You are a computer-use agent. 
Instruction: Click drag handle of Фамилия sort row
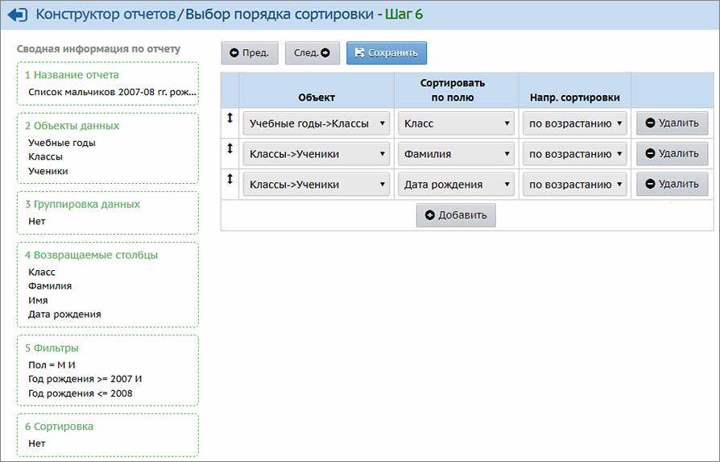click(230, 148)
